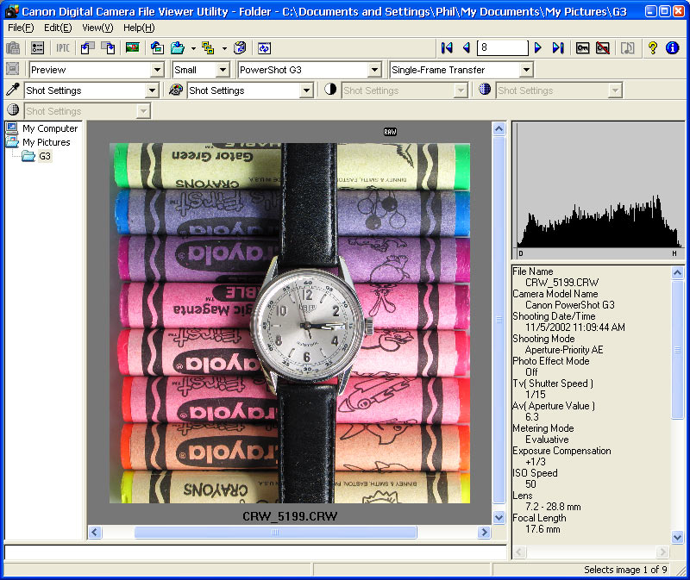Click the save-to-folder icon
Image resolution: width=690 pixels, height=580 pixels.
[178, 48]
